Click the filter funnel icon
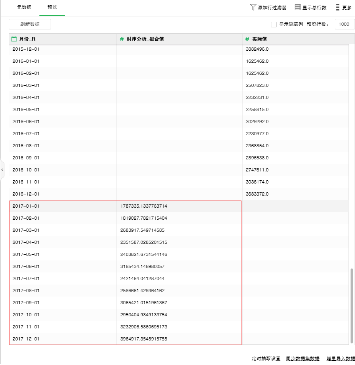This screenshot has width=355, height=365. point(253,7)
